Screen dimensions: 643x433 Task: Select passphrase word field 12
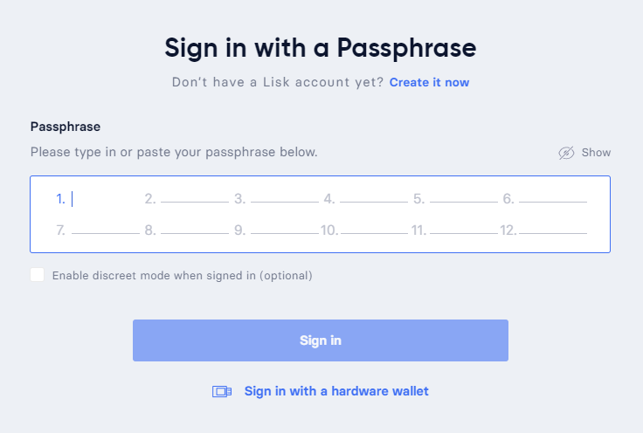(x=553, y=230)
